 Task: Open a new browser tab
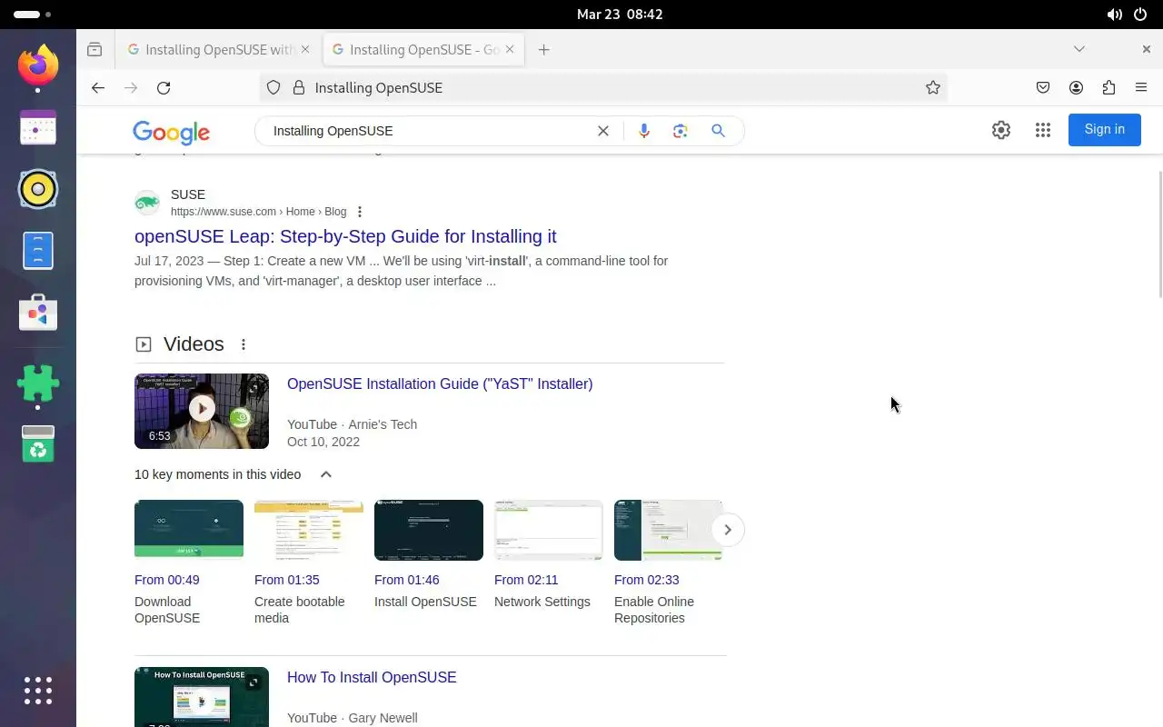(x=543, y=50)
